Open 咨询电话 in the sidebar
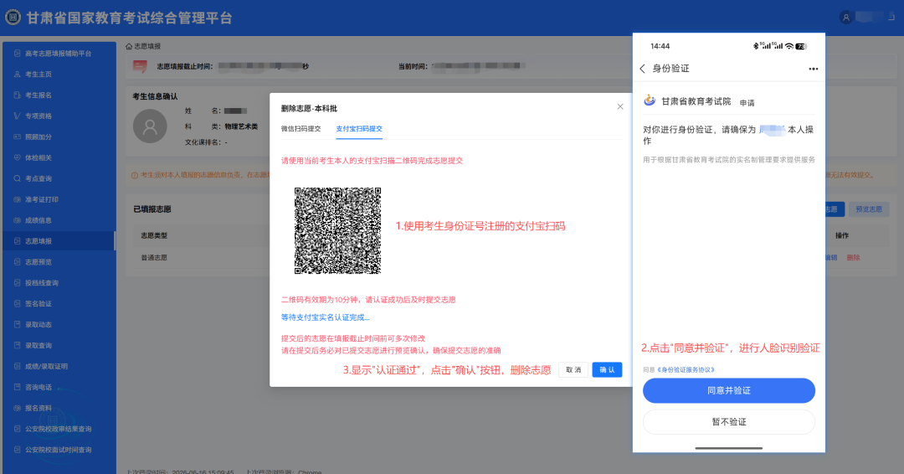This screenshot has height=474, width=904. (x=59, y=387)
